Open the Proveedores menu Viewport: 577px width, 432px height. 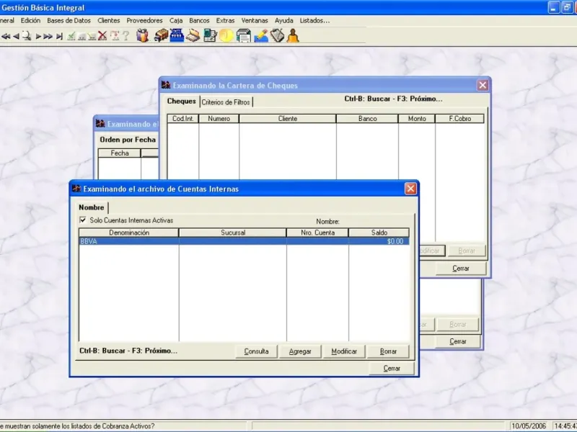point(145,21)
